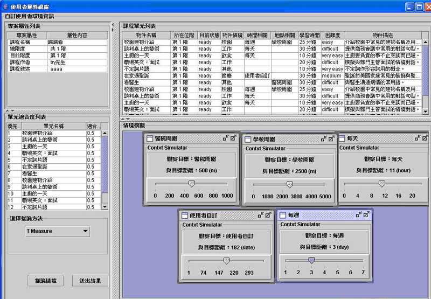Minimize the 醫院周圍 simulator frame
This screenshot has height=299, width=431.
pyautogui.click(x=225, y=138)
